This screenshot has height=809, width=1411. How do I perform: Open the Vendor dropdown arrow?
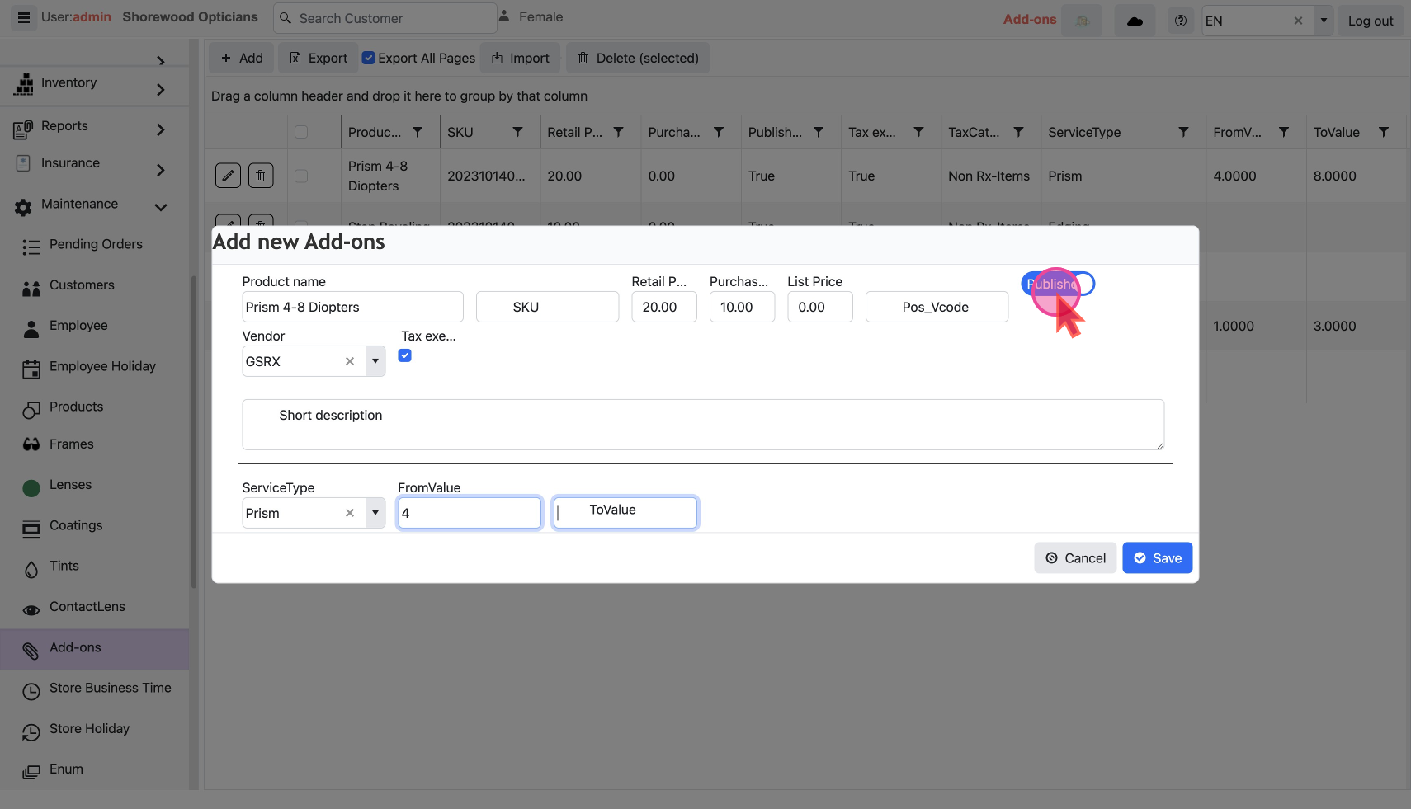[x=375, y=361]
